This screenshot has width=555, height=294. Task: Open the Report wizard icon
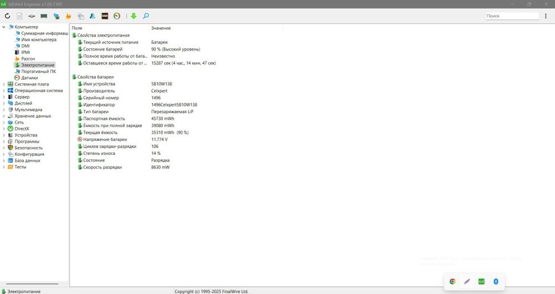(19, 16)
